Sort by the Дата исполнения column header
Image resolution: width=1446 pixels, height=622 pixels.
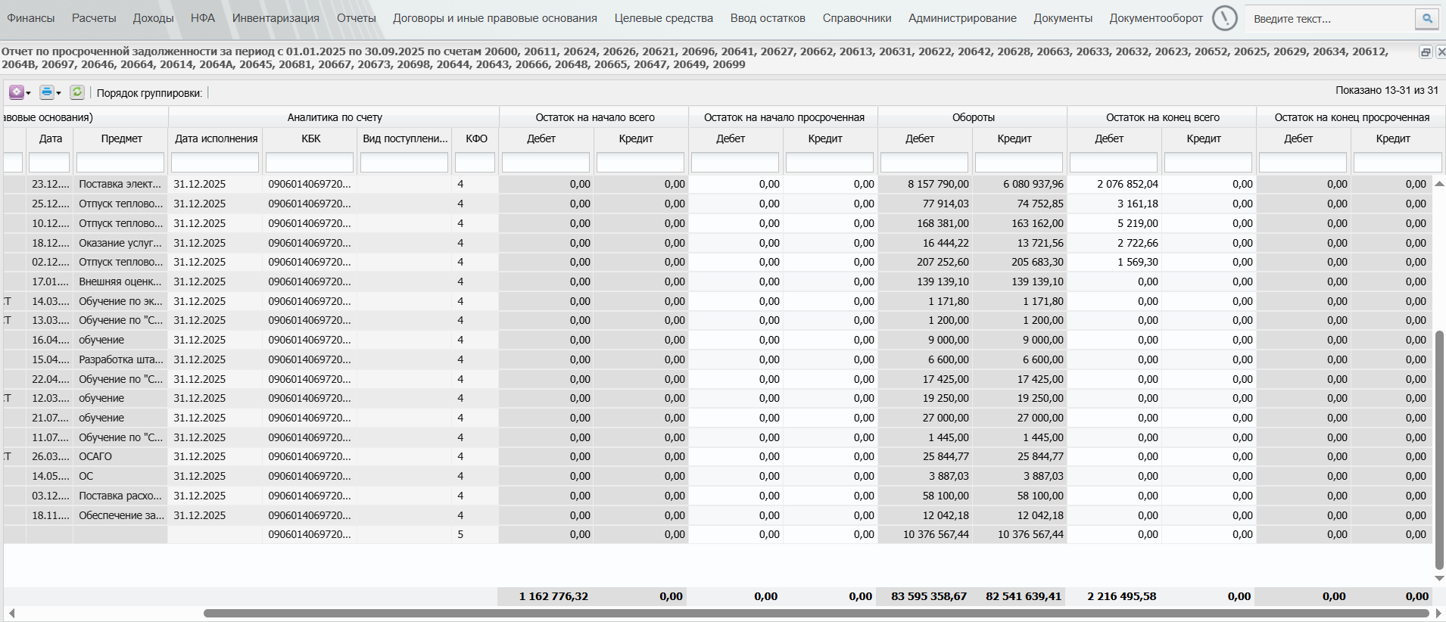[x=217, y=138]
